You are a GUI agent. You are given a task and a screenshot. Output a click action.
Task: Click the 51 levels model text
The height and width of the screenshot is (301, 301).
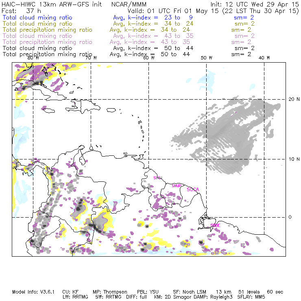coord(249,292)
